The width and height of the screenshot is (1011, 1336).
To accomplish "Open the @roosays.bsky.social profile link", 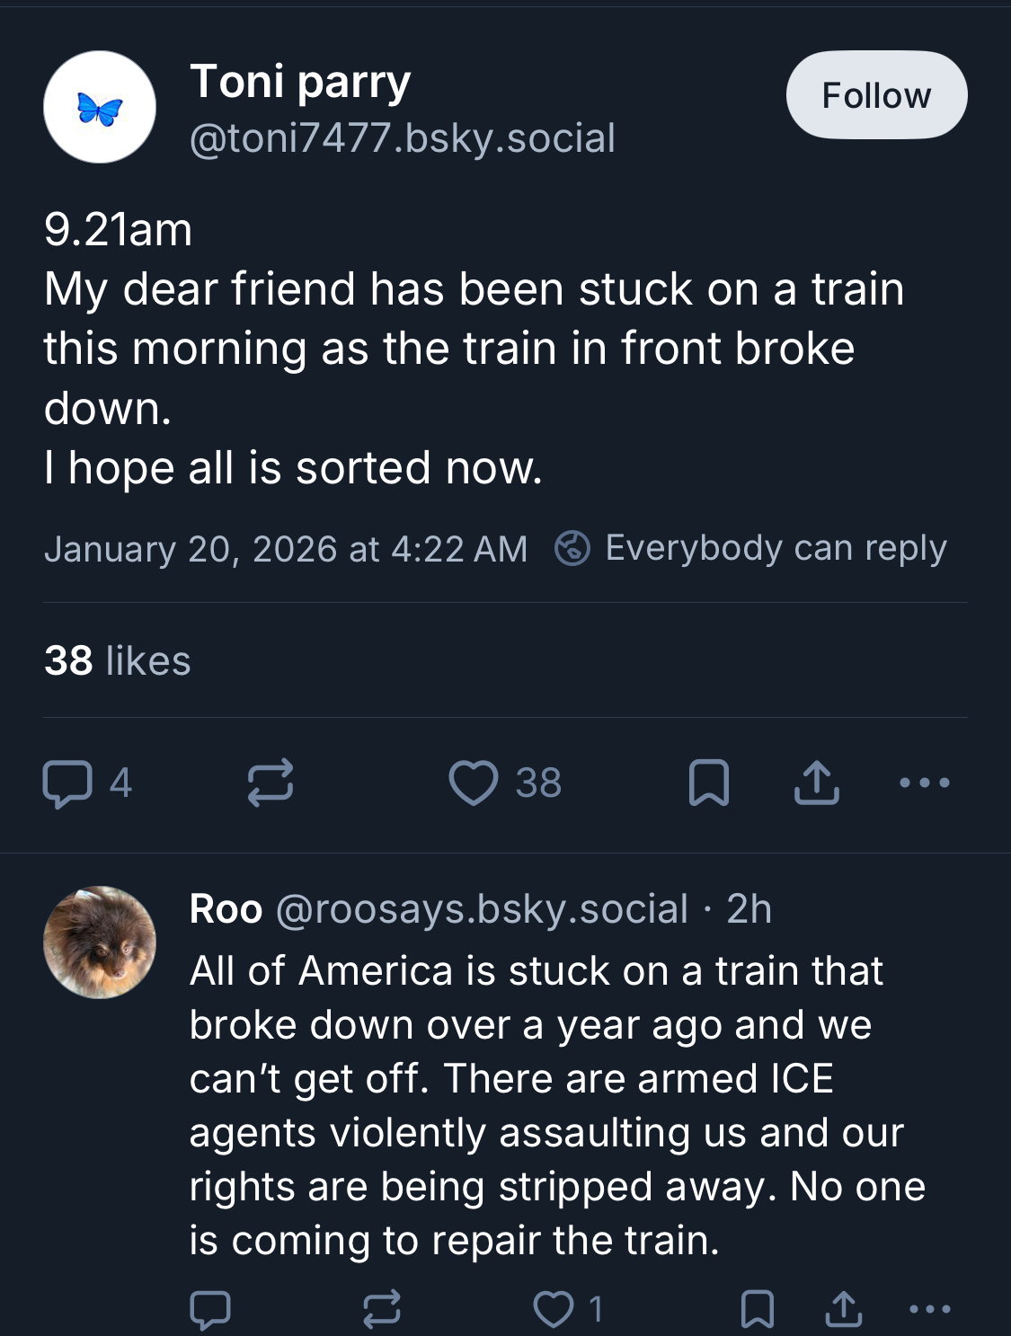I will pyautogui.click(x=482, y=909).
